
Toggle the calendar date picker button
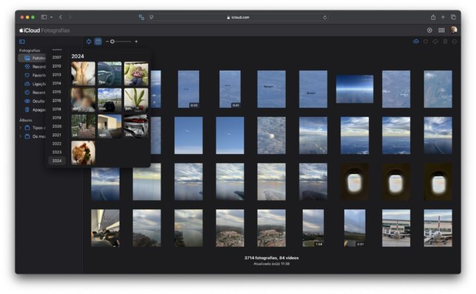pyautogui.click(x=98, y=42)
